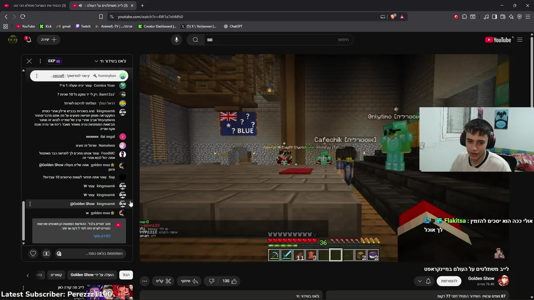Expand notification options chevron next to bell

coord(420,281)
